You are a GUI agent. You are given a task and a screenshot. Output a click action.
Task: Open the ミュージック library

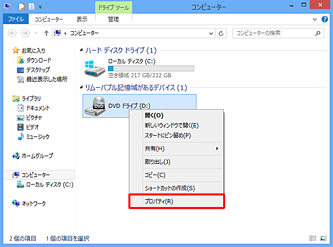33,136
